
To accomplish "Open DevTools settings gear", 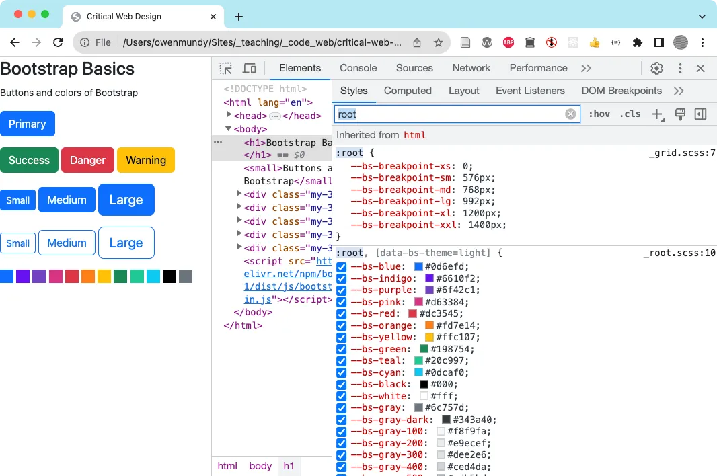I will pos(657,68).
